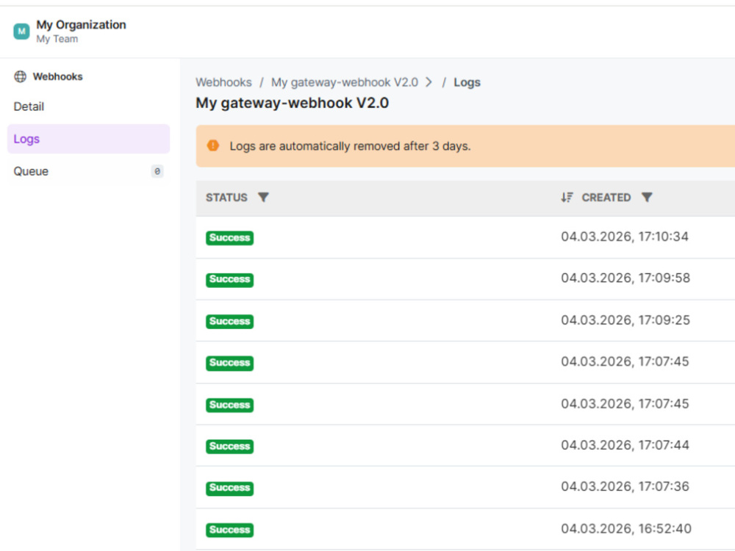Select the Logs sidebar item
Screen dimensions: 735x551
point(89,139)
